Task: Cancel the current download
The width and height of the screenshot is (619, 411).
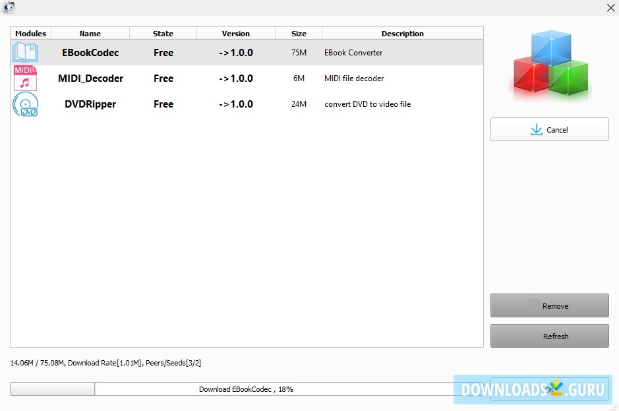Action: coord(550,129)
